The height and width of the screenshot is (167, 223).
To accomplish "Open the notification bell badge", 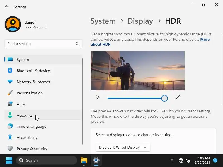I will pos(215,160).
